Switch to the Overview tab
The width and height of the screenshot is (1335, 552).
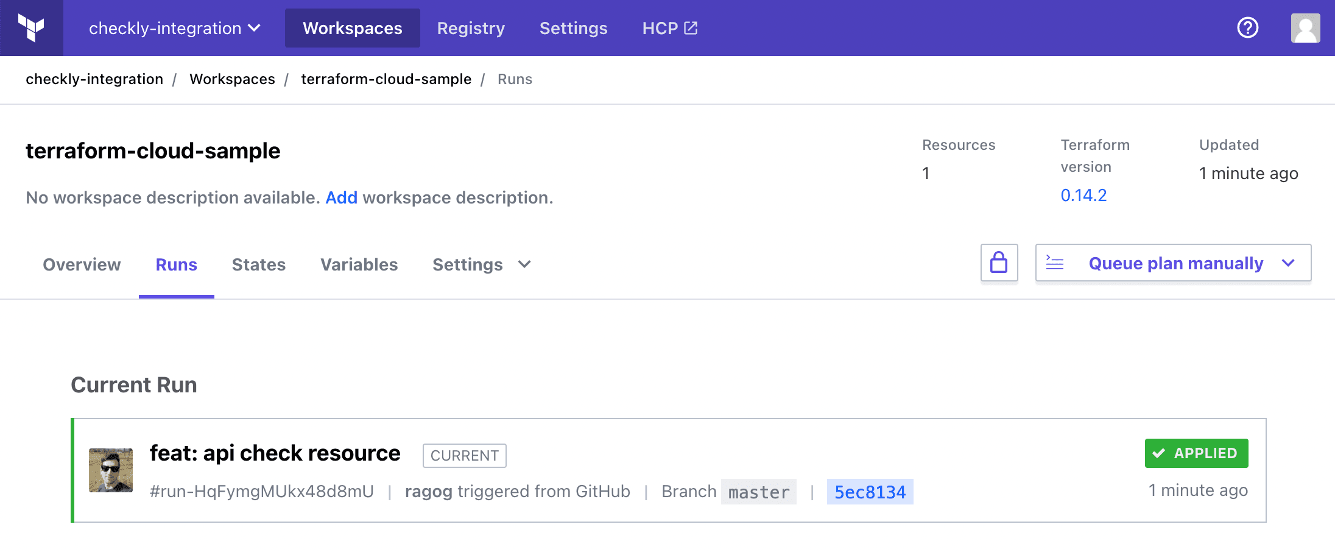82,264
